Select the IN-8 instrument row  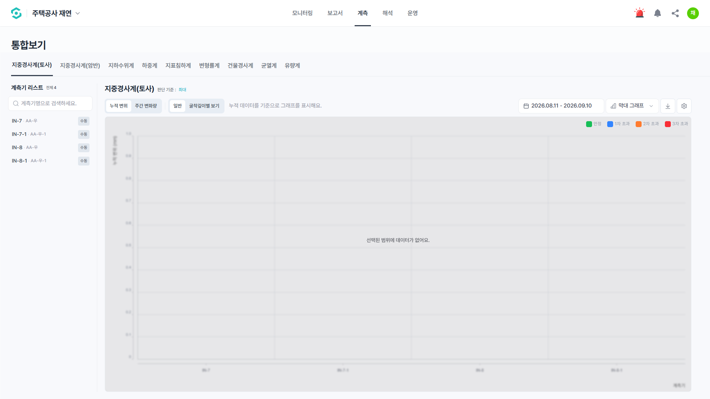(50, 148)
